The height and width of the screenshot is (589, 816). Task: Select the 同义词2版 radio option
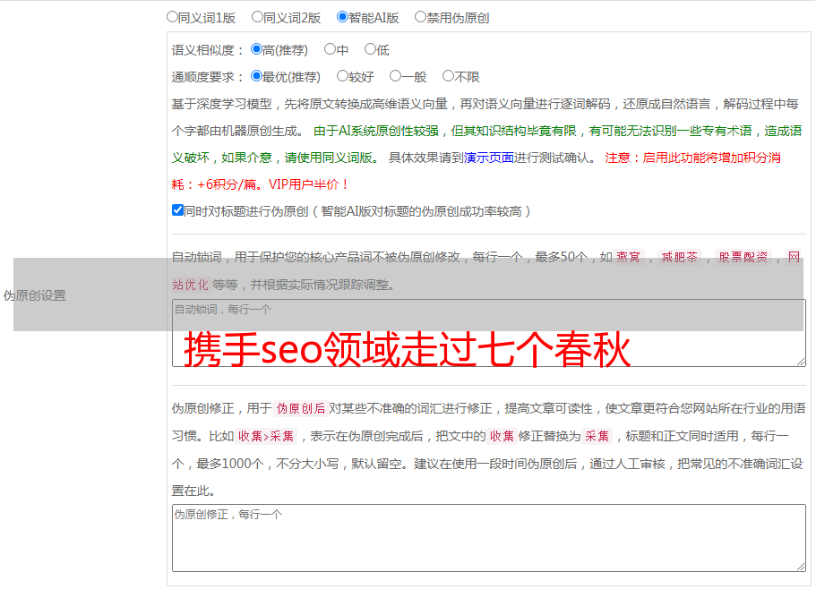[x=257, y=17]
